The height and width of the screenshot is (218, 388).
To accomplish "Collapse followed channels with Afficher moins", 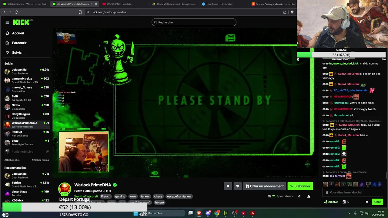I will 40,160.
